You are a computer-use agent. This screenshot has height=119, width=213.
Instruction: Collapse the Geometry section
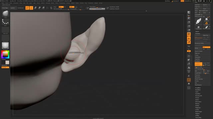pyautogui.click(x=198, y=34)
